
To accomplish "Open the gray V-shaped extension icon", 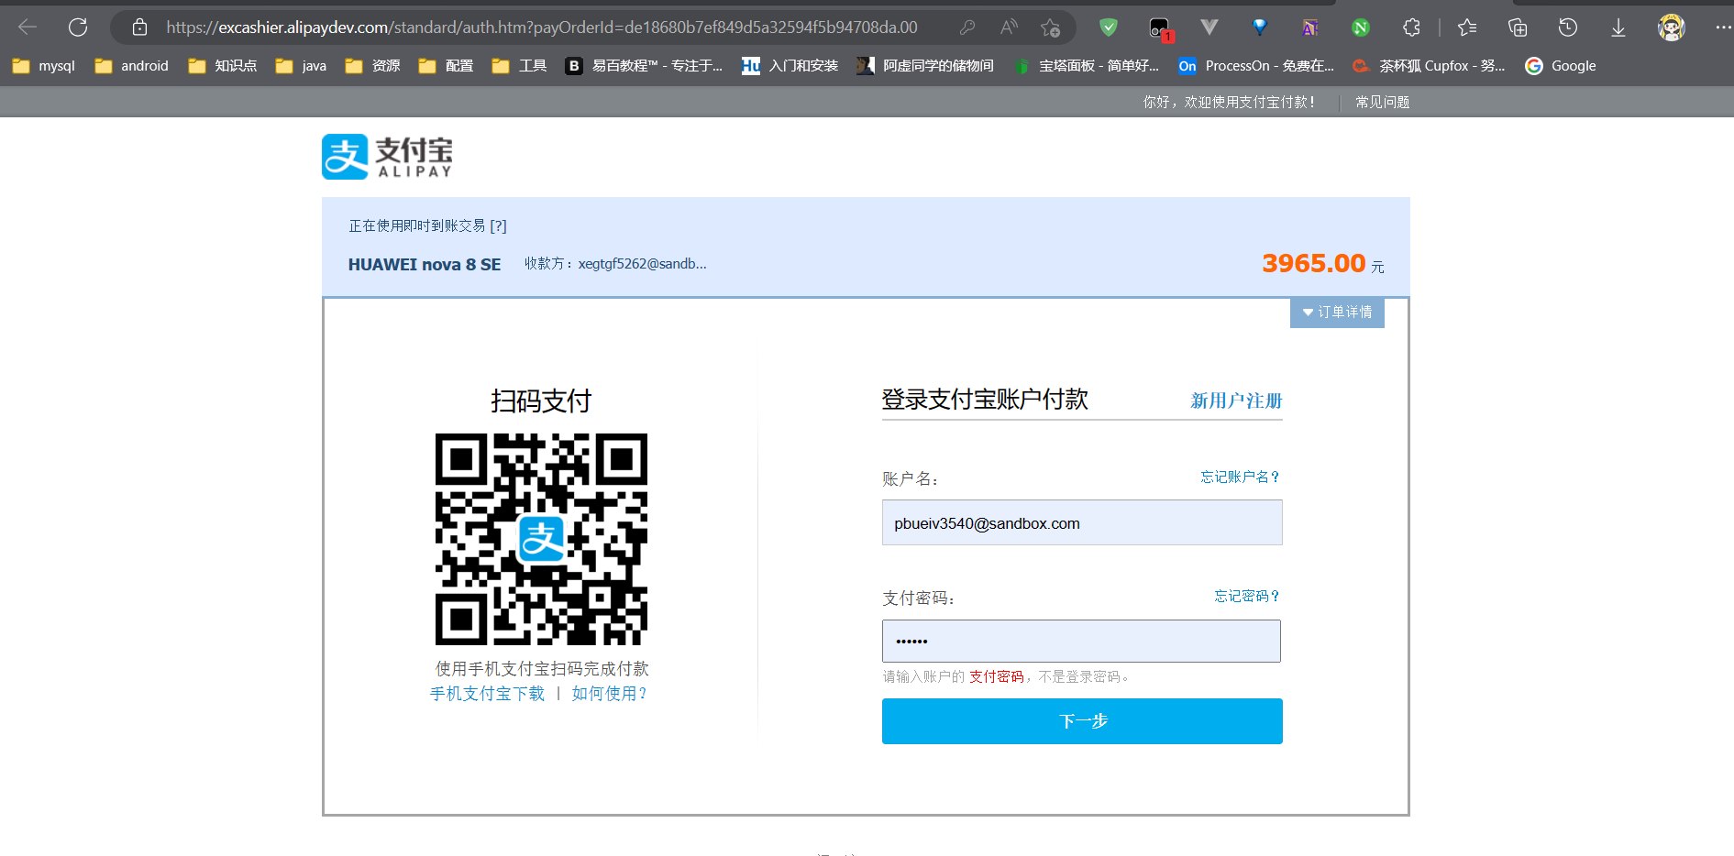I will coord(1209,27).
